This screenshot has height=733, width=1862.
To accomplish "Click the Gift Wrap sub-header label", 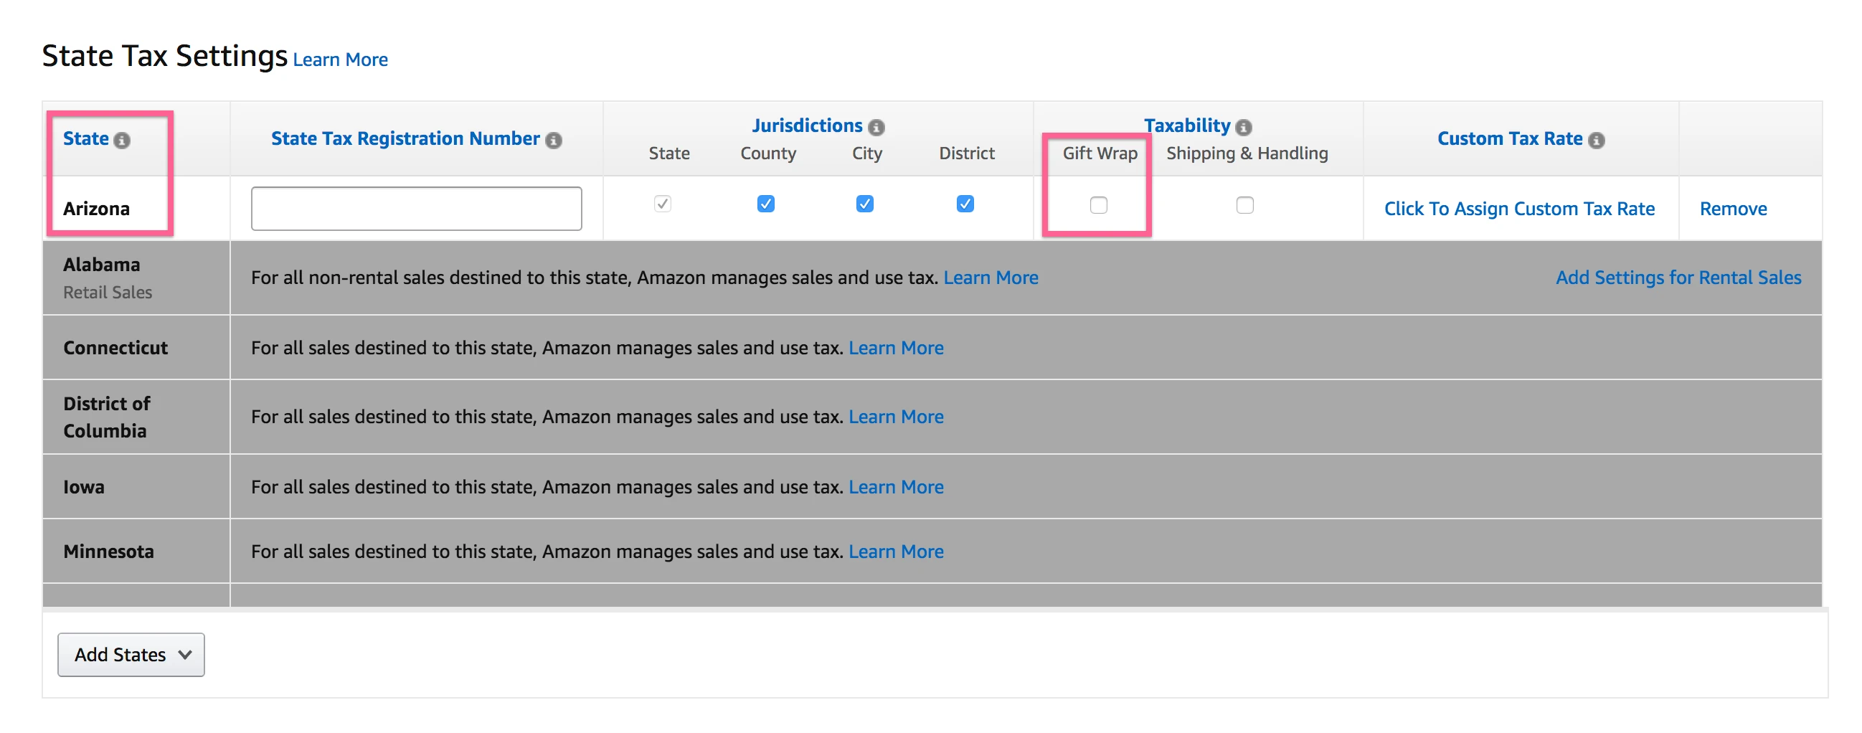I will point(1100,153).
